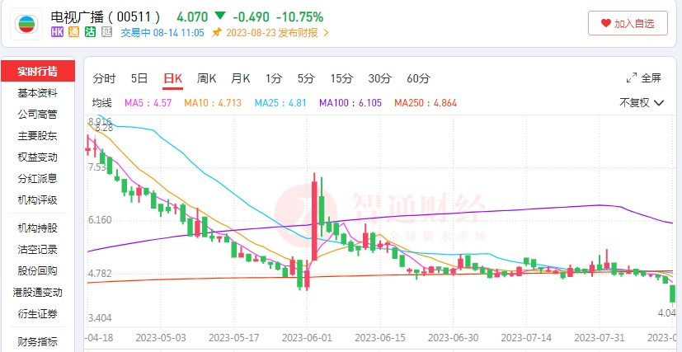Select the 1分 one-minute chart tab
Screen dimensions: 682x352
point(274,78)
